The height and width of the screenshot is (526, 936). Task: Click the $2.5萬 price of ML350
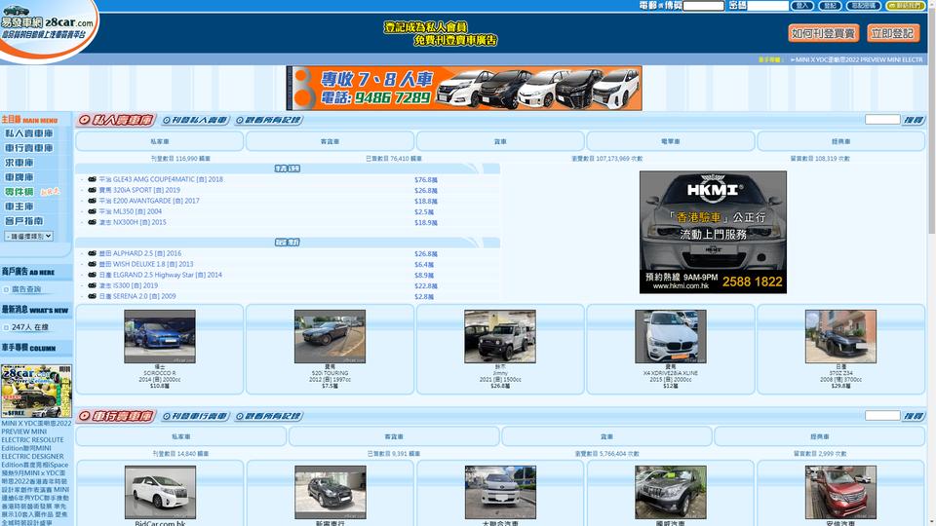click(424, 211)
